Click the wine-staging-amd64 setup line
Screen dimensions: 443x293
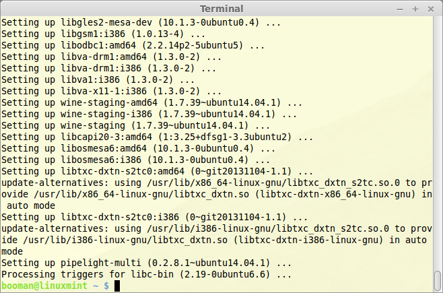pyautogui.click(x=151, y=102)
